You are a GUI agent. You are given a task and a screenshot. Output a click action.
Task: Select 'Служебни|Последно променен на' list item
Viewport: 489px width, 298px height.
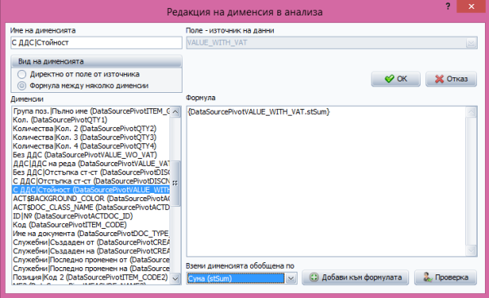[91, 269]
